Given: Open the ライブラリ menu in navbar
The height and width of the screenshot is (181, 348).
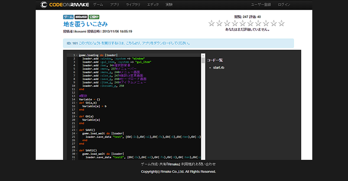Looking at the screenshot, I should [x=133, y=5].
